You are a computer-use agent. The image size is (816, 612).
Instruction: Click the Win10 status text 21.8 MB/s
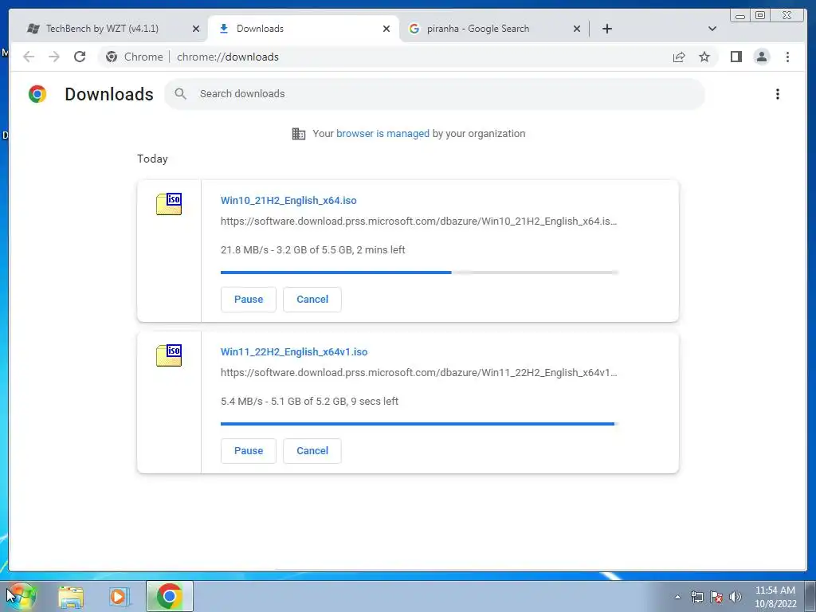(312, 249)
